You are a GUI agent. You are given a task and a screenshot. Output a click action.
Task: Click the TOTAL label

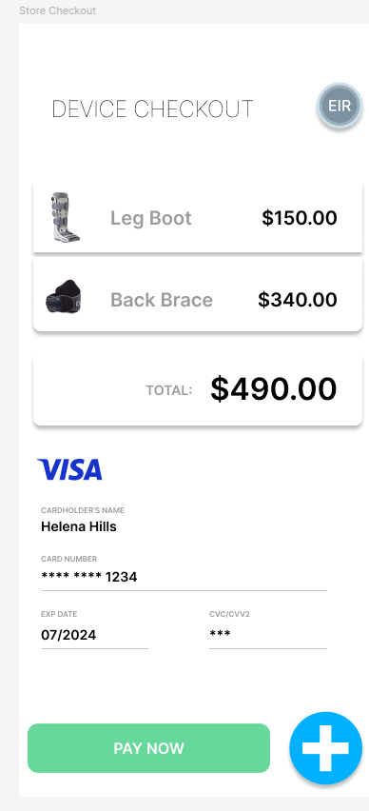[x=169, y=390]
